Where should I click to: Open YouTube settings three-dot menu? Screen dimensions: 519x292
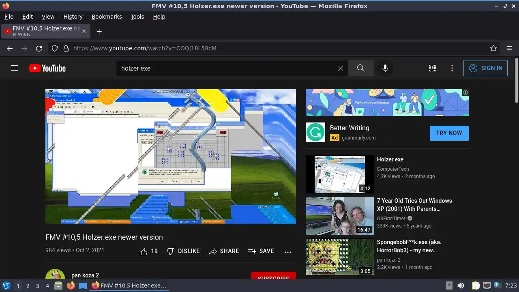tap(452, 68)
